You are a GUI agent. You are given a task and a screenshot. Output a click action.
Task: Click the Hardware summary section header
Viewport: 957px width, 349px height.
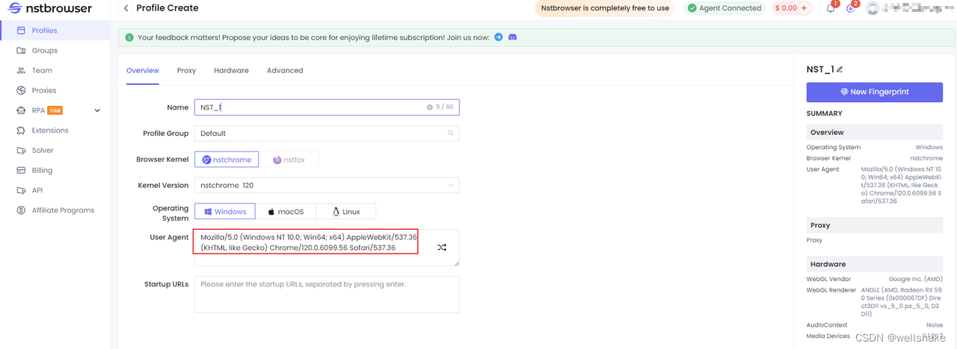click(x=874, y=264)
